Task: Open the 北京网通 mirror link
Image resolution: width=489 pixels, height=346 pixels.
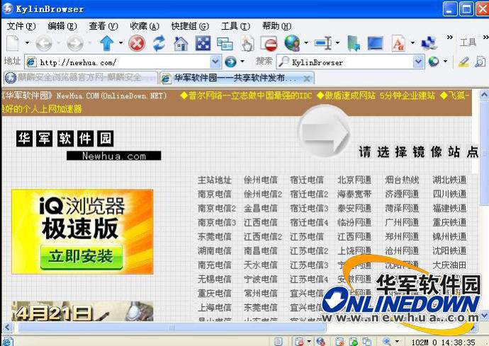Action: [354, 180]
